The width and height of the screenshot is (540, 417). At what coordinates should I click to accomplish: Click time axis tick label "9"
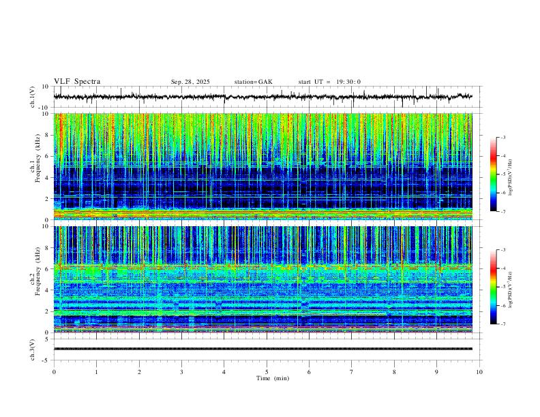click(436, 372)
